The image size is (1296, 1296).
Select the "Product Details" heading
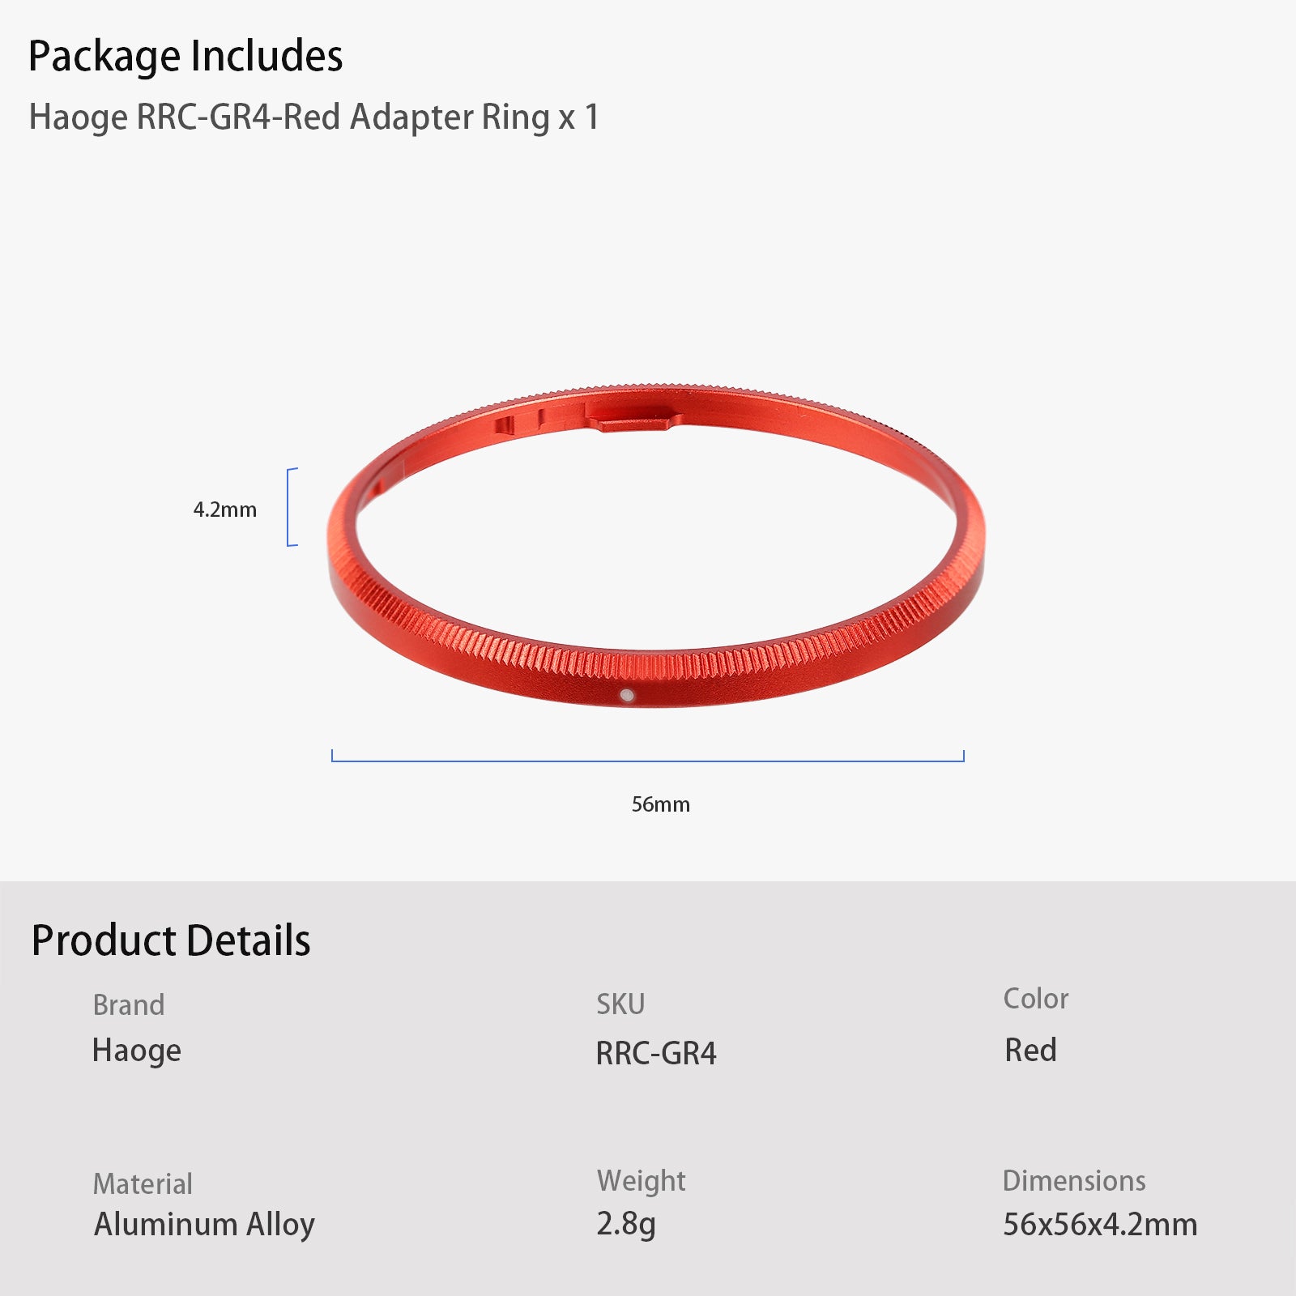(171, 940)
